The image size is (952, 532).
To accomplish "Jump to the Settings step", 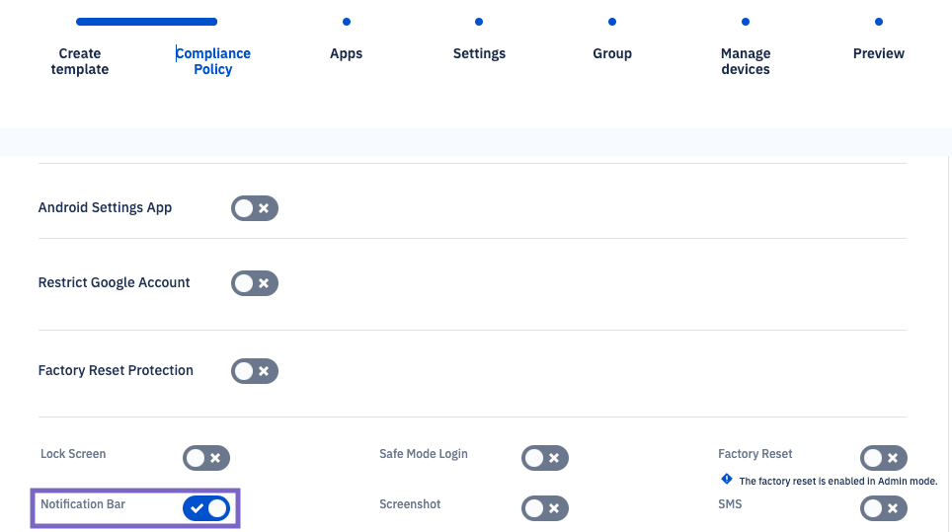I will pos(479,53).
